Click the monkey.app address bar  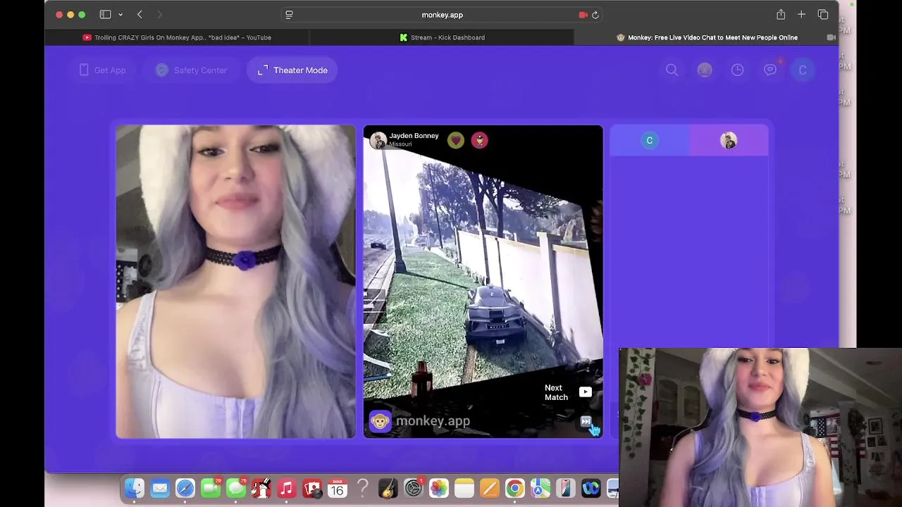click(442, 15)
